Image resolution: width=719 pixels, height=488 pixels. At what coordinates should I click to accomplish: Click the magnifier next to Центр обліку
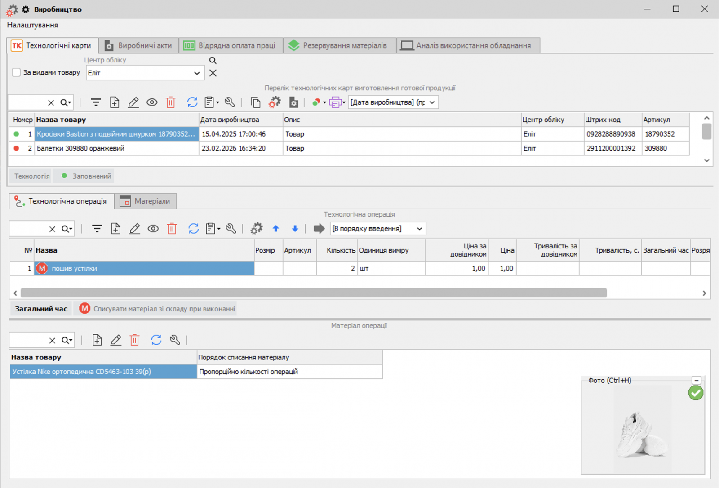tap(213, 60)
